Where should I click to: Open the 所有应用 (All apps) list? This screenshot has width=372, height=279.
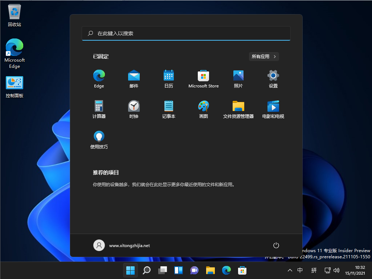tap(264, 57)
